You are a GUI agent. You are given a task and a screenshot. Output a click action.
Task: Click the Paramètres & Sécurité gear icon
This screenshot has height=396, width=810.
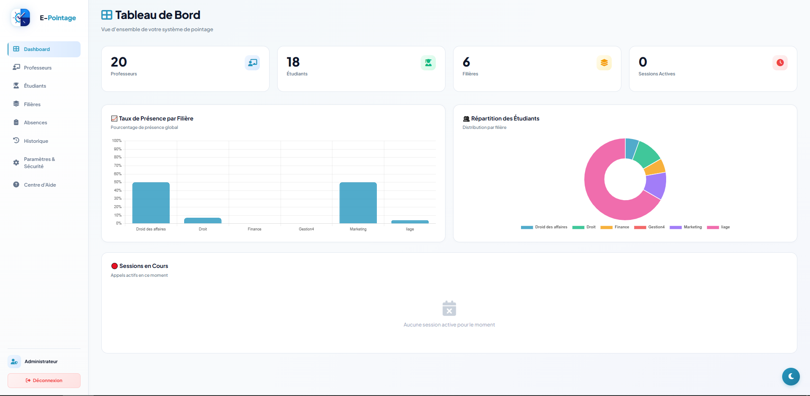coord(16,163)
